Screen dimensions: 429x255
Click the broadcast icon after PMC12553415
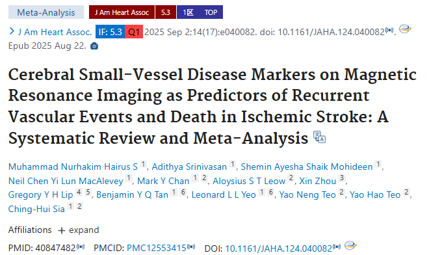click(x=191, y=247)
